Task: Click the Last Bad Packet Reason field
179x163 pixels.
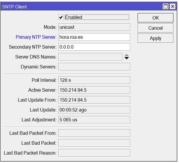Action: click(x=94, y=153)
